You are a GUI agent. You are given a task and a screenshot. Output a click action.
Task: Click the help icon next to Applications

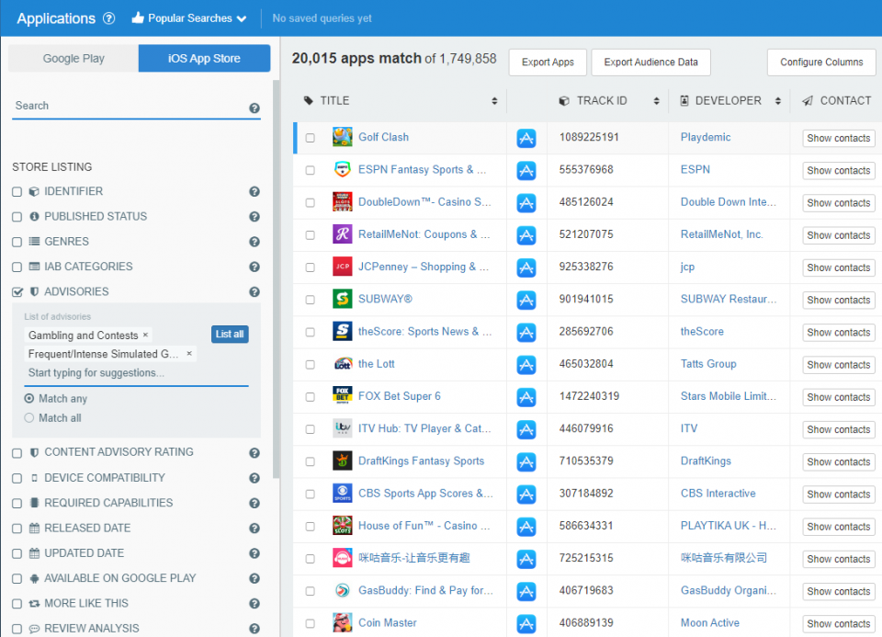tap(109, 18)
